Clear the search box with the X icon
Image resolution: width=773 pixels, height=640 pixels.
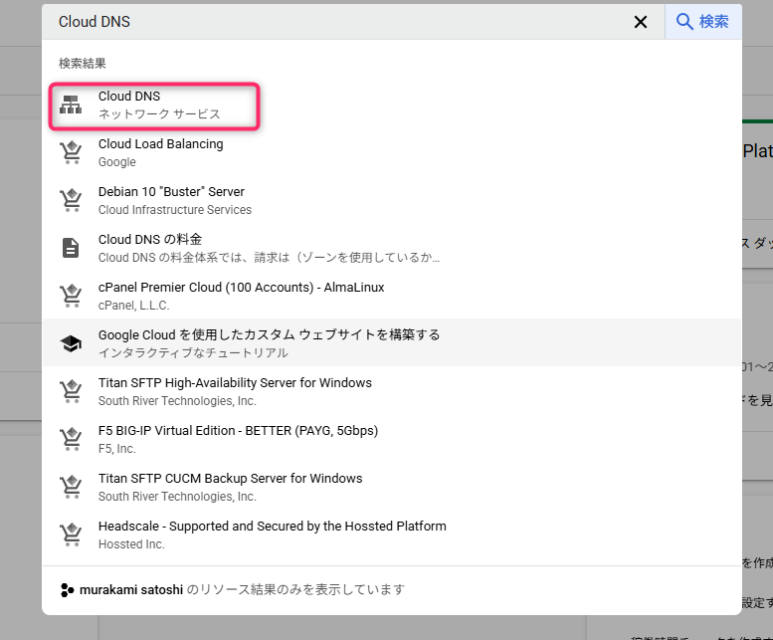641,22
